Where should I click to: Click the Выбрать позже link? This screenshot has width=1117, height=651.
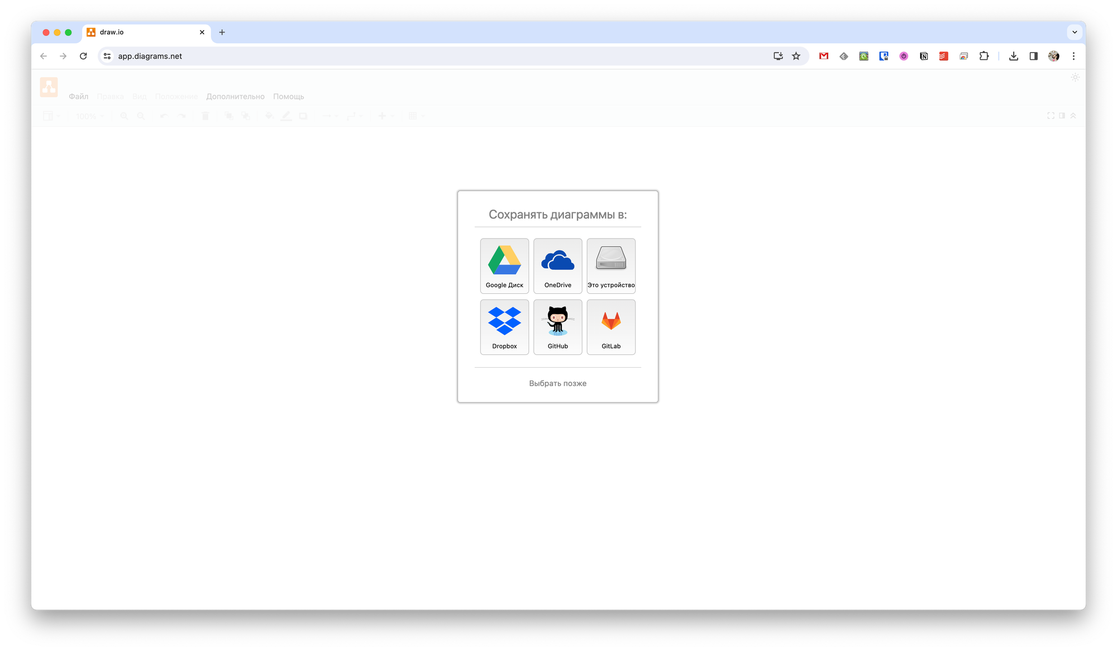point(557,383)
